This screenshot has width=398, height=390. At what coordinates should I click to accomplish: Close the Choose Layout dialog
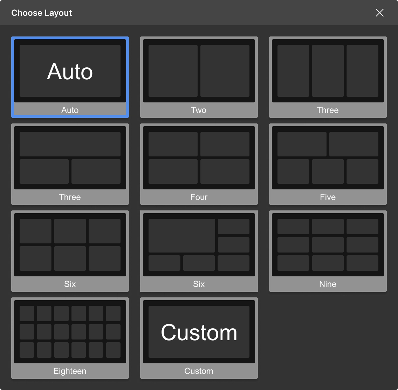coord(379,13)
